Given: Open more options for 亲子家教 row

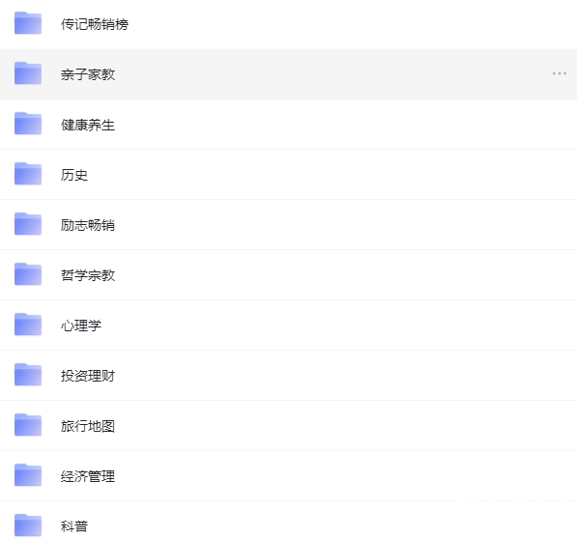Looking at the screenshot, I should [559, 73].
